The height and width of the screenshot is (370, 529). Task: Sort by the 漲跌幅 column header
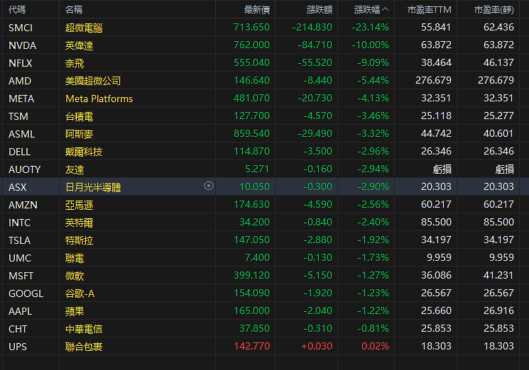pos(371,10)
